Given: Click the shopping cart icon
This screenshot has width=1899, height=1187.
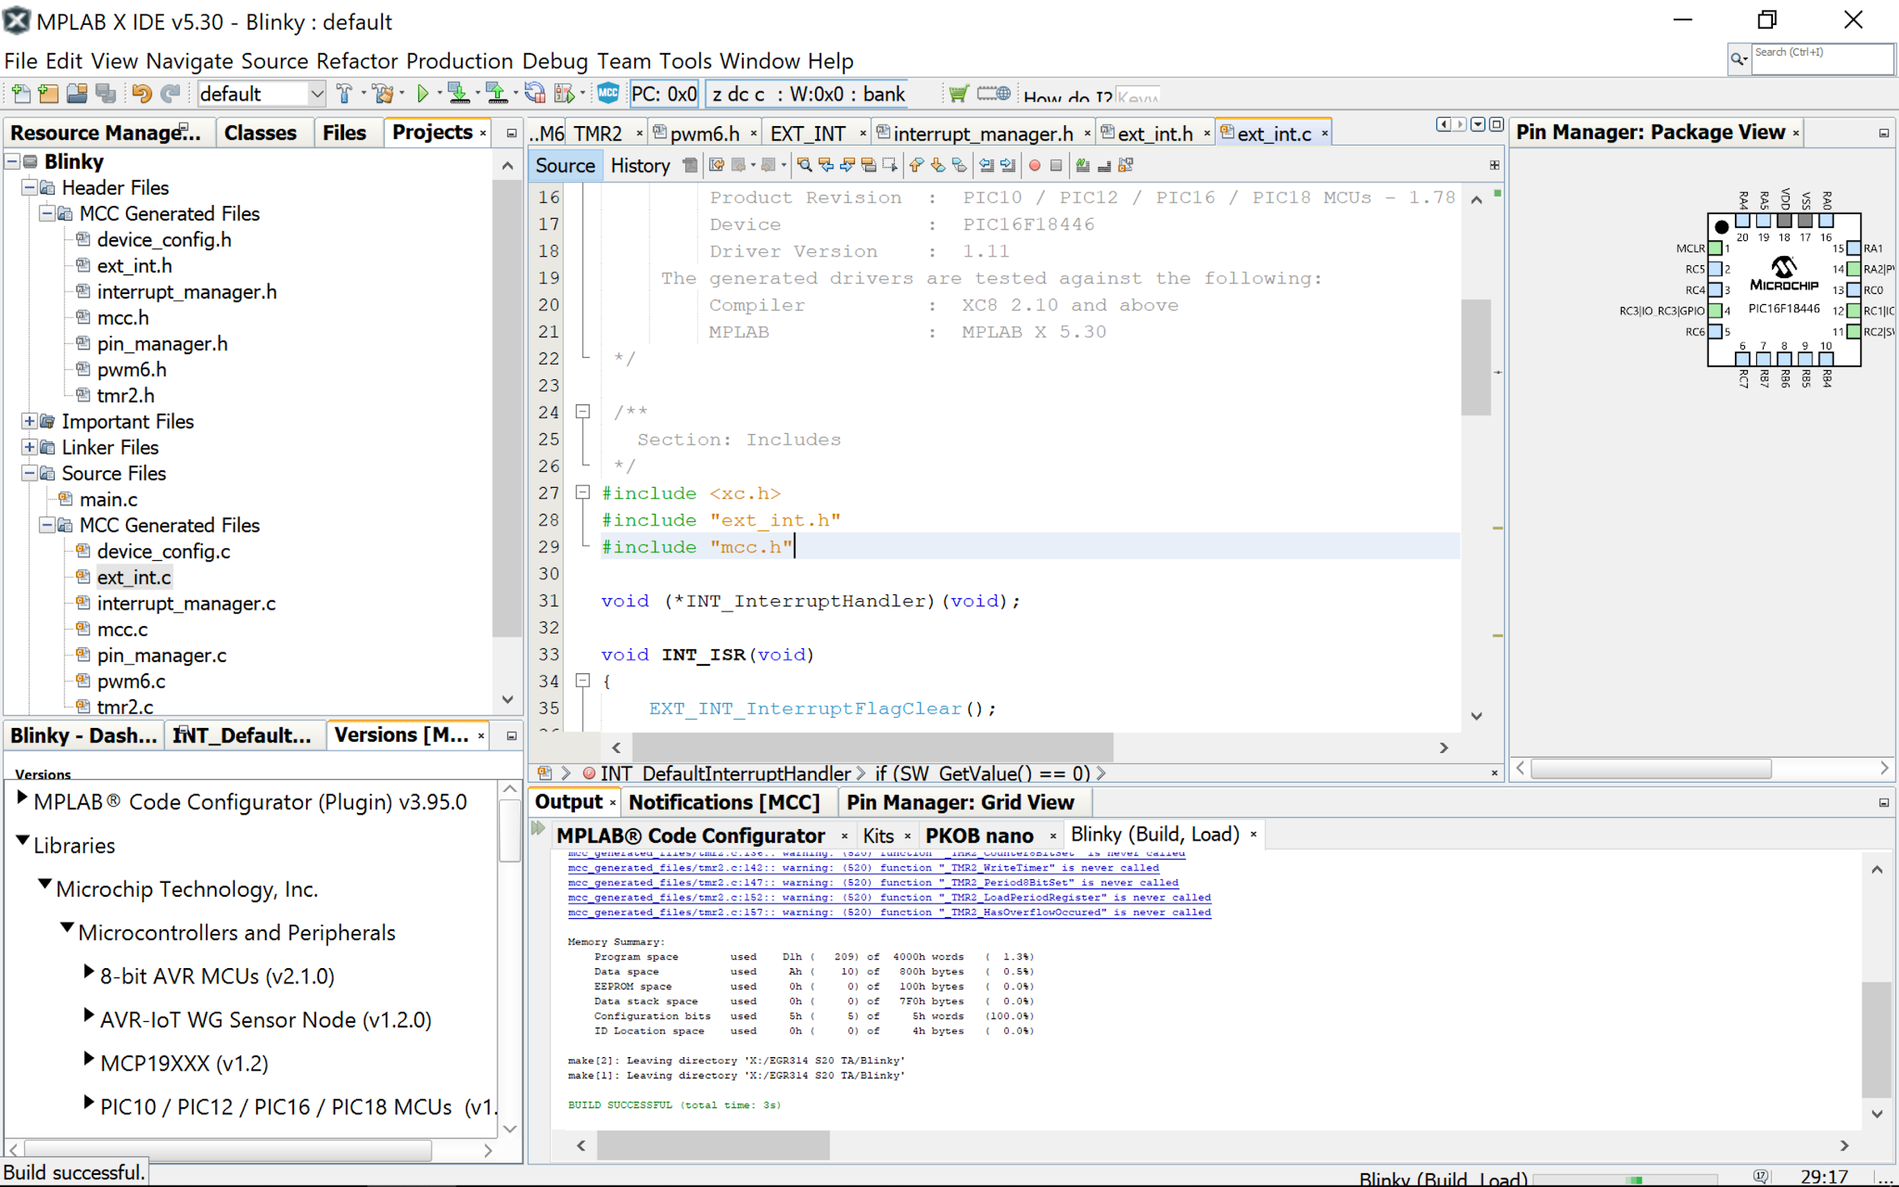Looking at the screenshot, I should [x=958, y=94].
